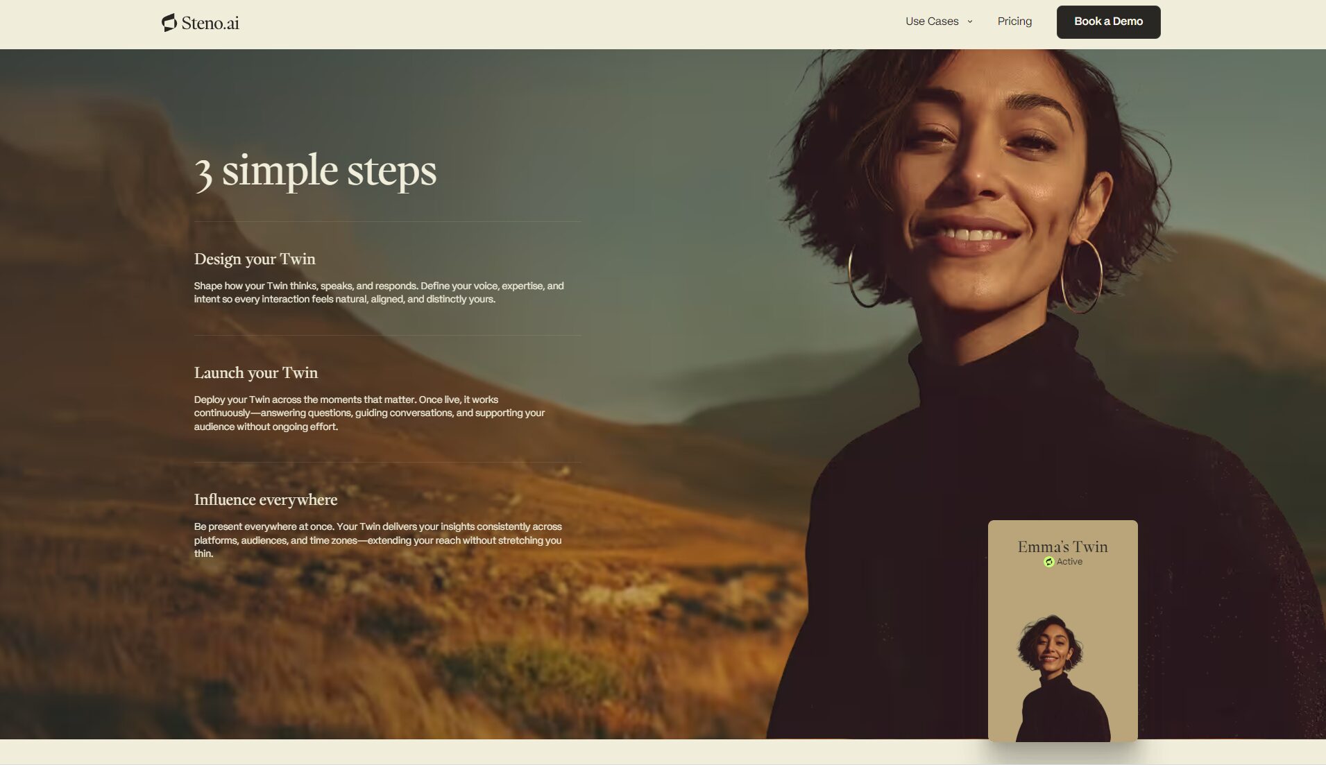Viewport: 1326px width, 765px height.
Task: Click the 3 simple steps heading
Action: (316, 171)
